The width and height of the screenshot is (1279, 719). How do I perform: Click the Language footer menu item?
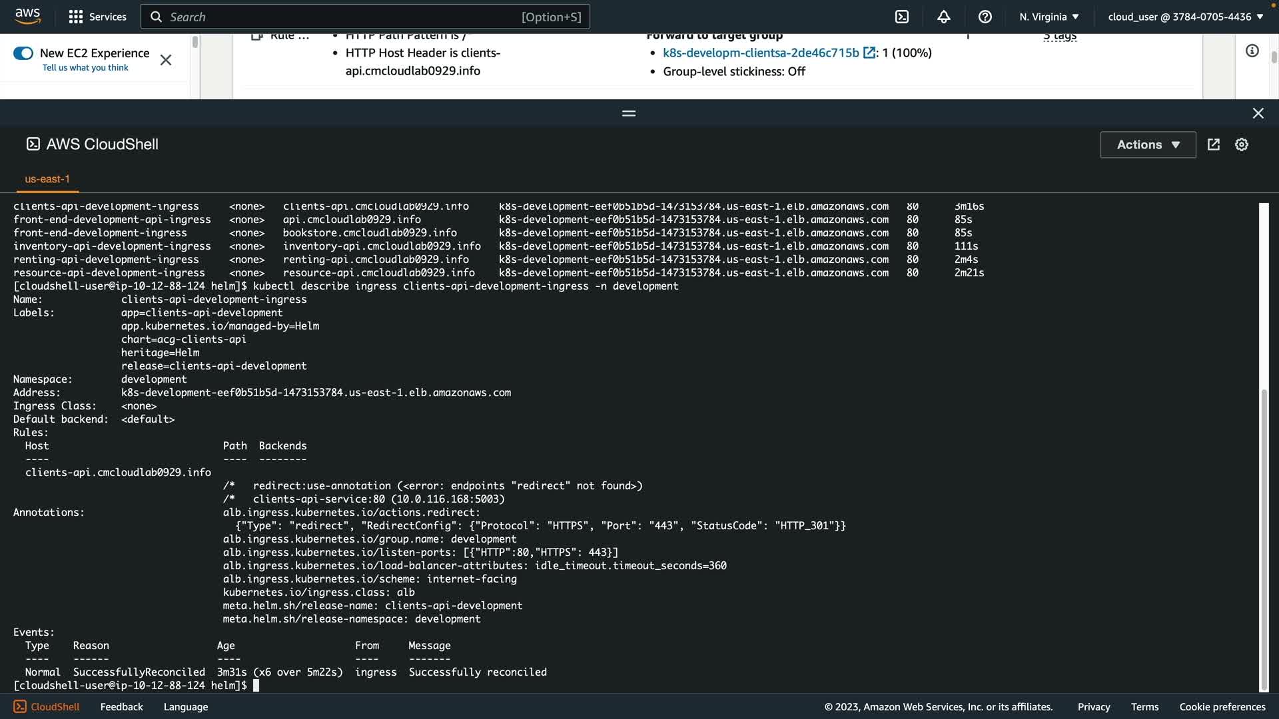point(185,707)
